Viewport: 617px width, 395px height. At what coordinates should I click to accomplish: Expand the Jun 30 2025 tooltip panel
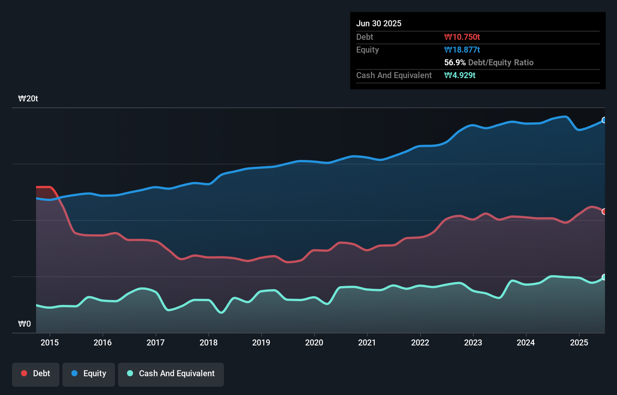coord(379,23)
